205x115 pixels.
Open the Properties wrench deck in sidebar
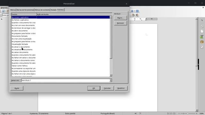pos(202,26)
